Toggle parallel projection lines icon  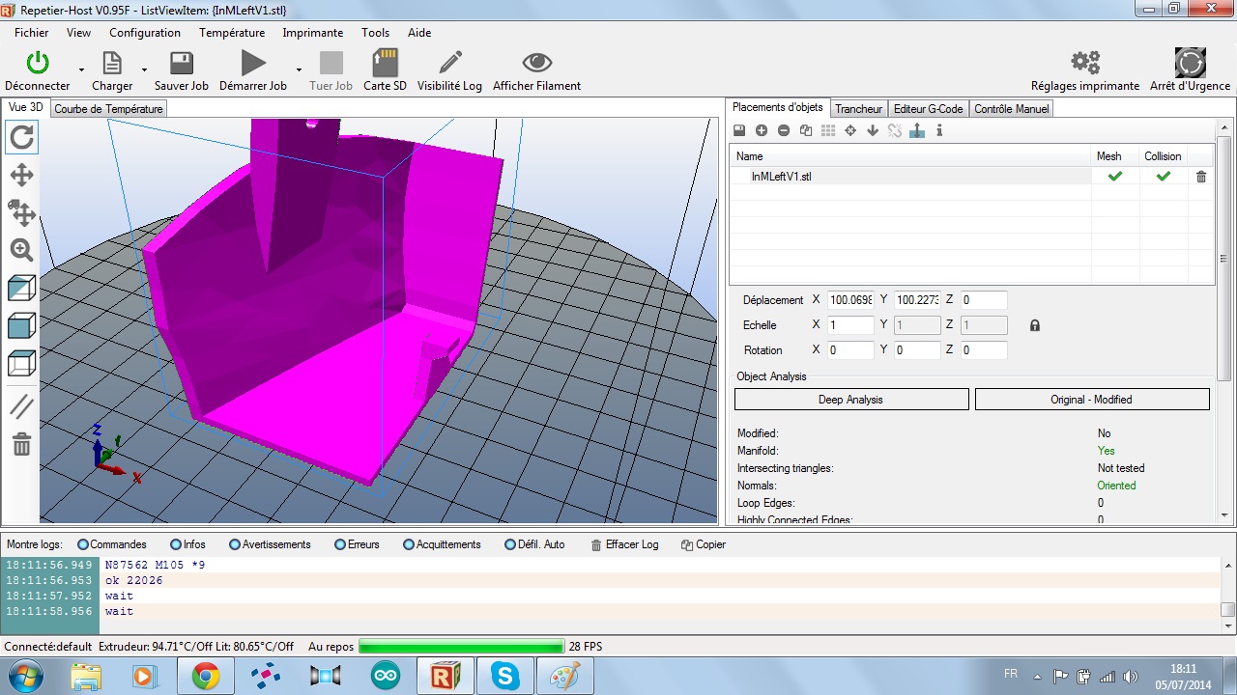tap(21, 406)
